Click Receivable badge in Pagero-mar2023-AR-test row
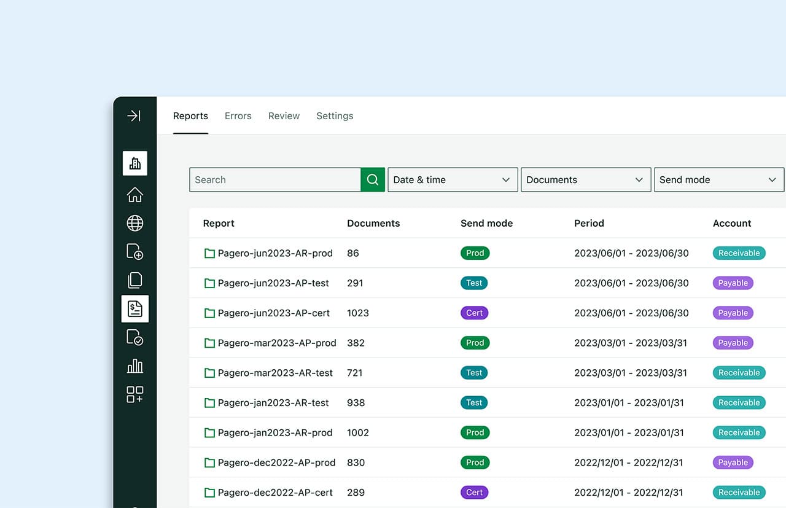 coord(739,373)
